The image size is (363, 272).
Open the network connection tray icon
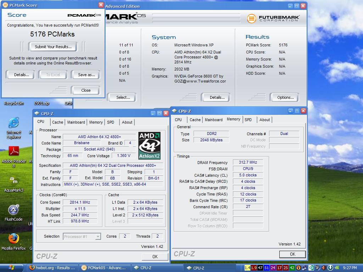(x=305, y=268)
